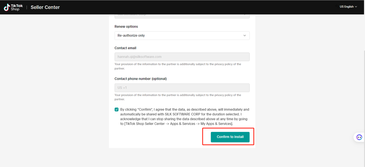Click the TikTok Shop wordmark text
This screenshot has width=365, height=167.
pos(15,7)
